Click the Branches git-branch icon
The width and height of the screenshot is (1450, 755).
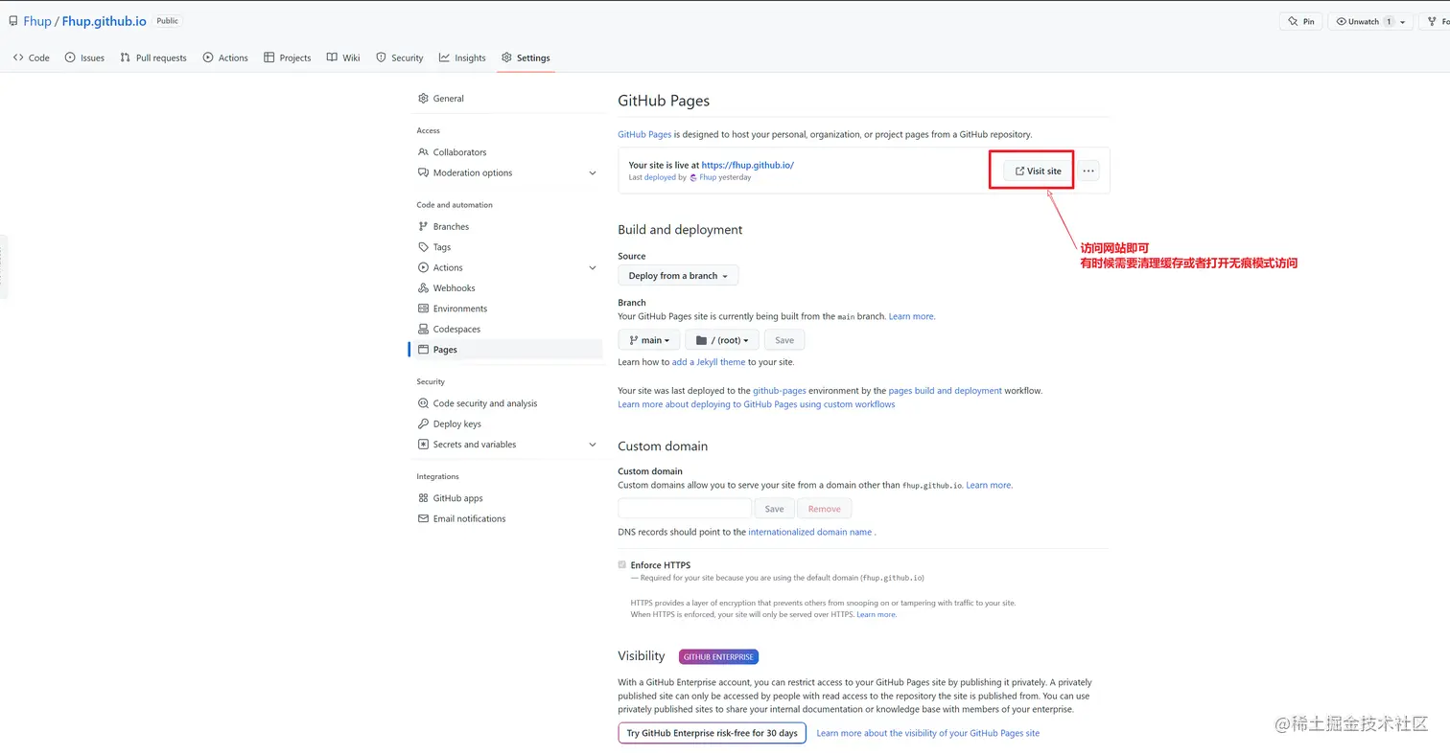423,226
